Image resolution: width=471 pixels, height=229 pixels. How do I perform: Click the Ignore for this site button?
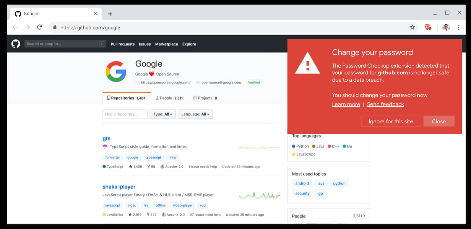[391, 121]
